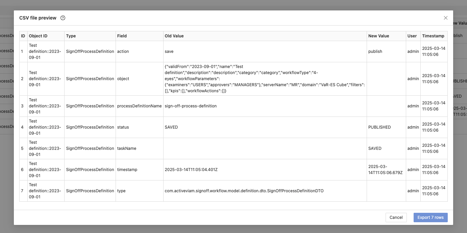Select the 'publish' new value cell

[375, 52]
